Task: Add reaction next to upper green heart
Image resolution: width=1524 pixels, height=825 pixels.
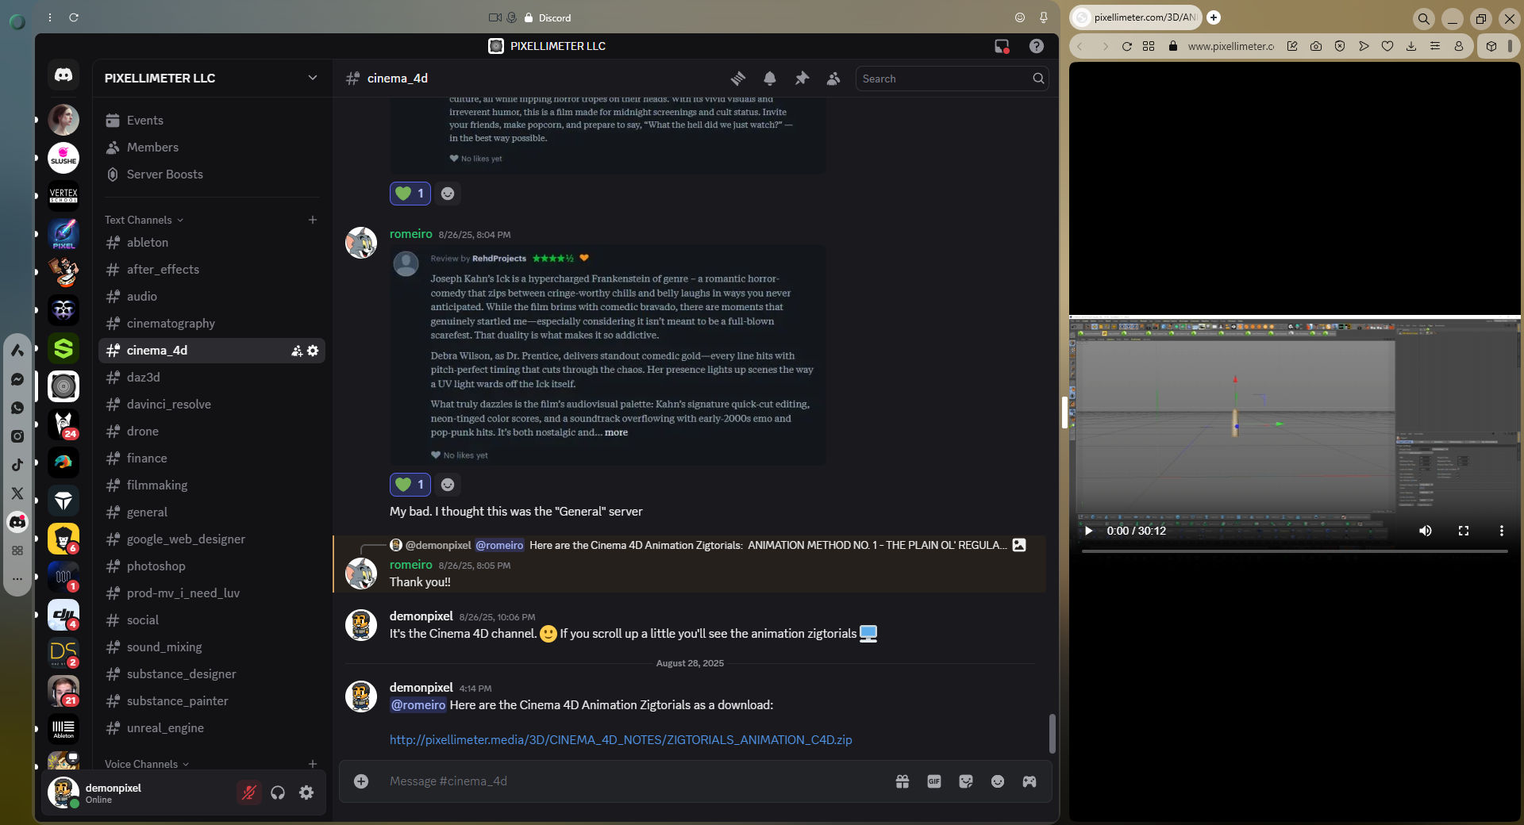Action: click(448, 194)
